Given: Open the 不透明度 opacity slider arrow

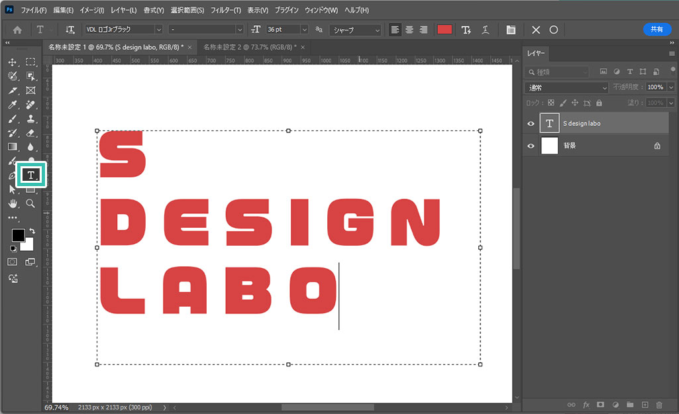Looking at the screenshot, I should click(671, 87).
